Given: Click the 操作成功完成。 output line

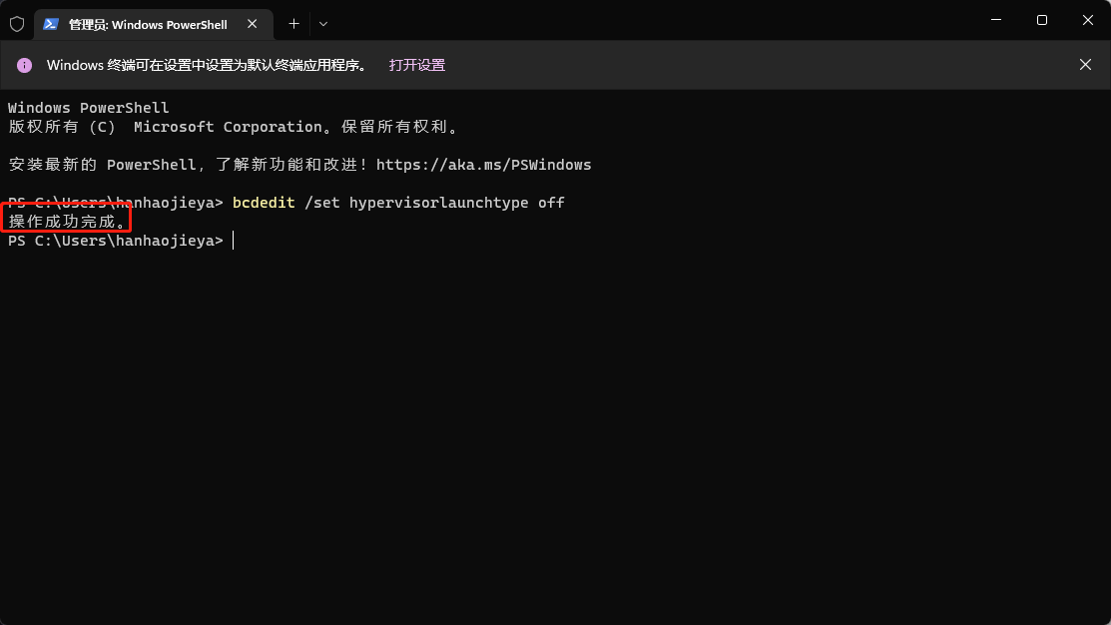Looking at the screenshot, I should (70, 222).
